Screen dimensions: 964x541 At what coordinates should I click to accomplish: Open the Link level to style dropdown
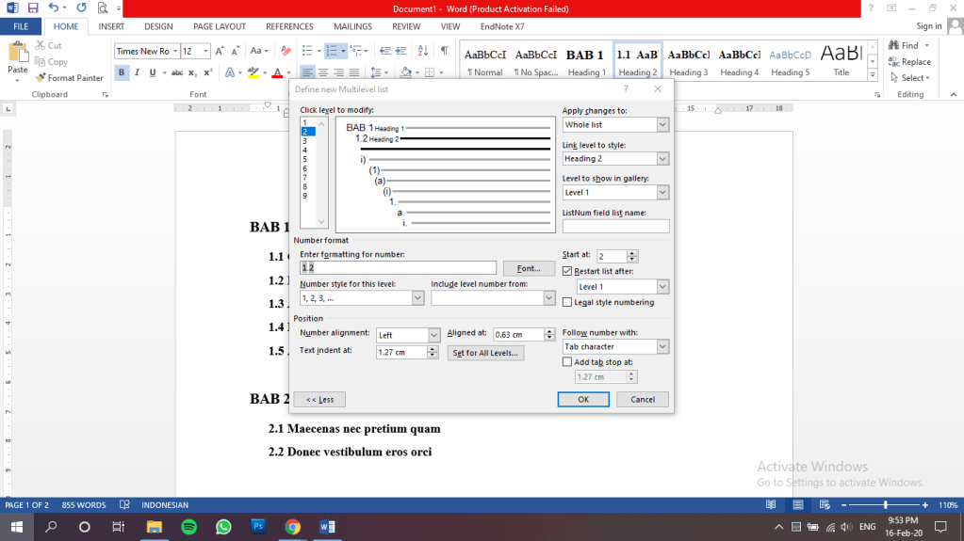(662, 159)
